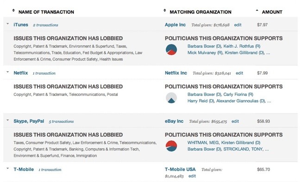
Task: Open the Netflix transaction name link
Action: click(21, 73)
